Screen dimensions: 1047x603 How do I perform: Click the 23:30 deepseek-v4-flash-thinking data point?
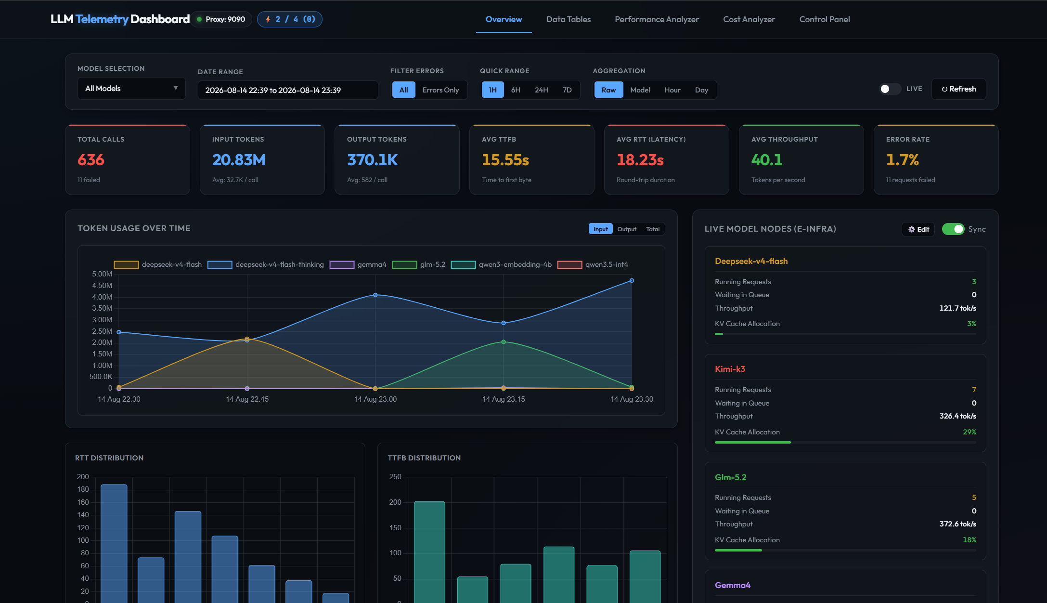tap(632, 280)
